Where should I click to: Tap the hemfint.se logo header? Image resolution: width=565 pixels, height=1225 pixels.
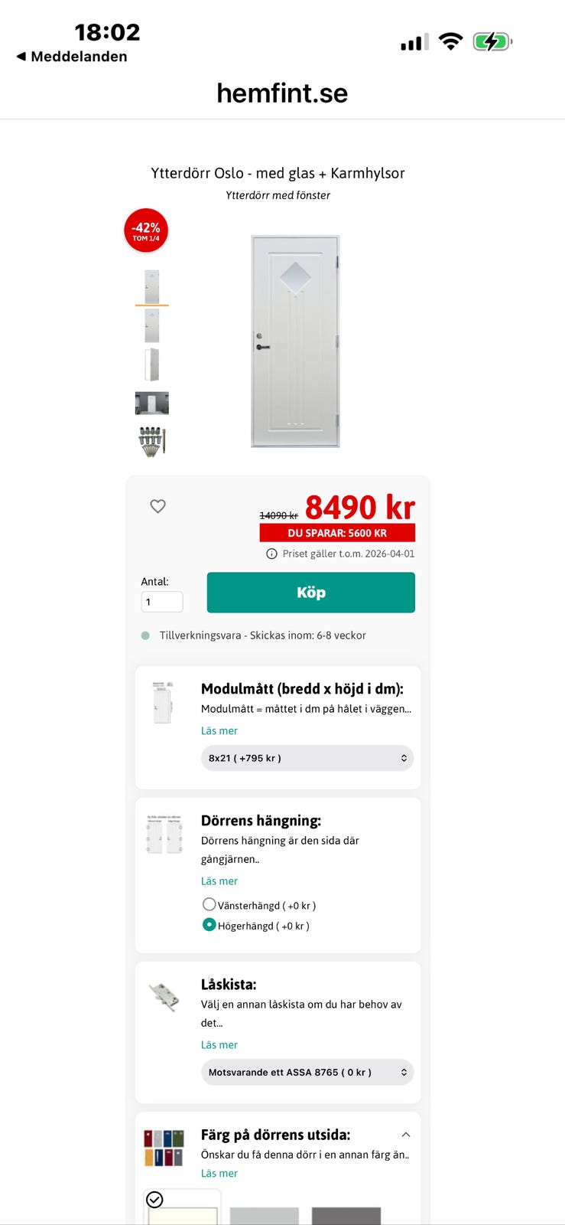click(x=282, y=93)
